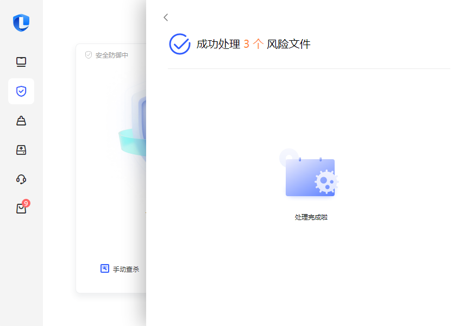
Task: Click the red badge showing 9
Action: (26, 203)
